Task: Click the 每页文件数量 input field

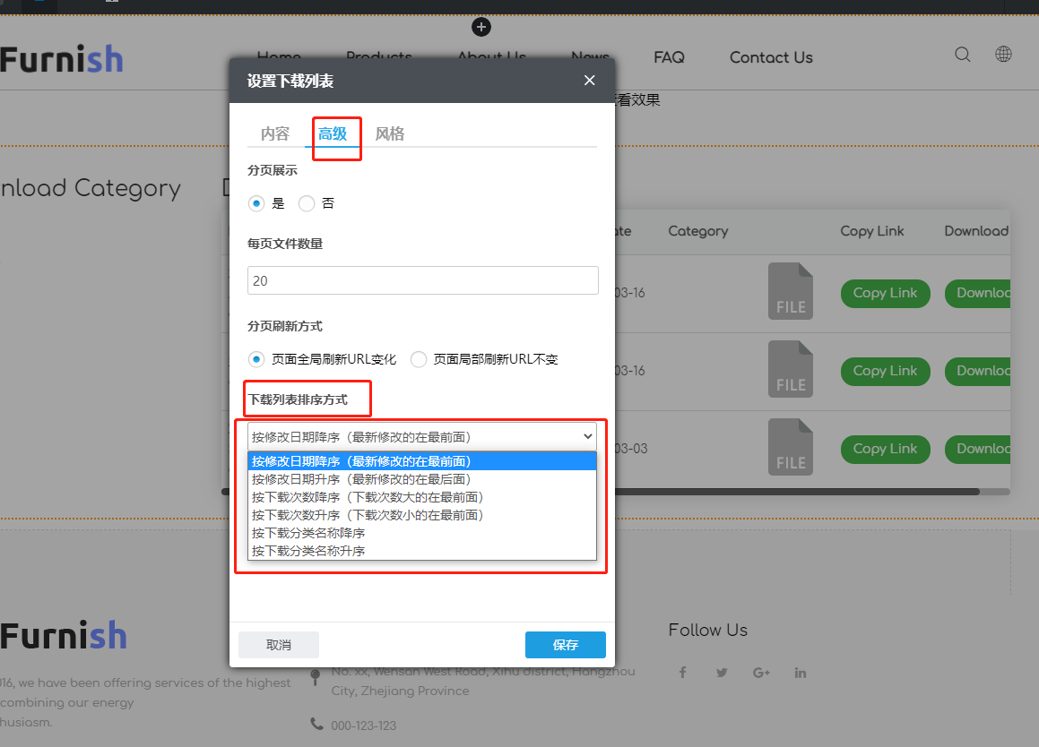Action: (422, 279)
